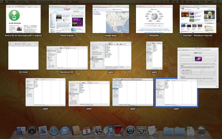Open the Trash in the Dock
This screenshot has width=222, height=139.
(x=202, y=131)
